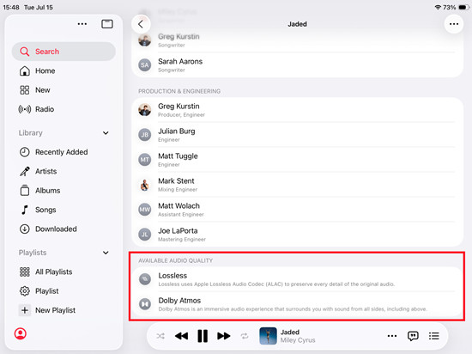Toggle repeat in the player bar
Viewport: 472px width, 354px height.
coord(245,336)
